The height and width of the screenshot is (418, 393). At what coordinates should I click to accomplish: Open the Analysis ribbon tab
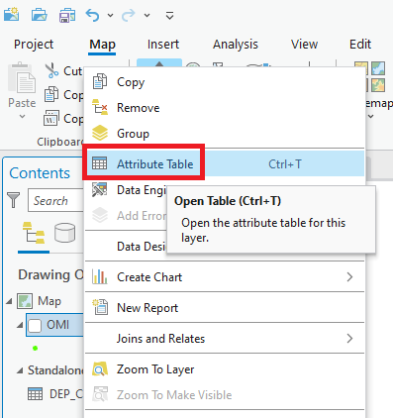pyautogui.click(x=236, y=45)
